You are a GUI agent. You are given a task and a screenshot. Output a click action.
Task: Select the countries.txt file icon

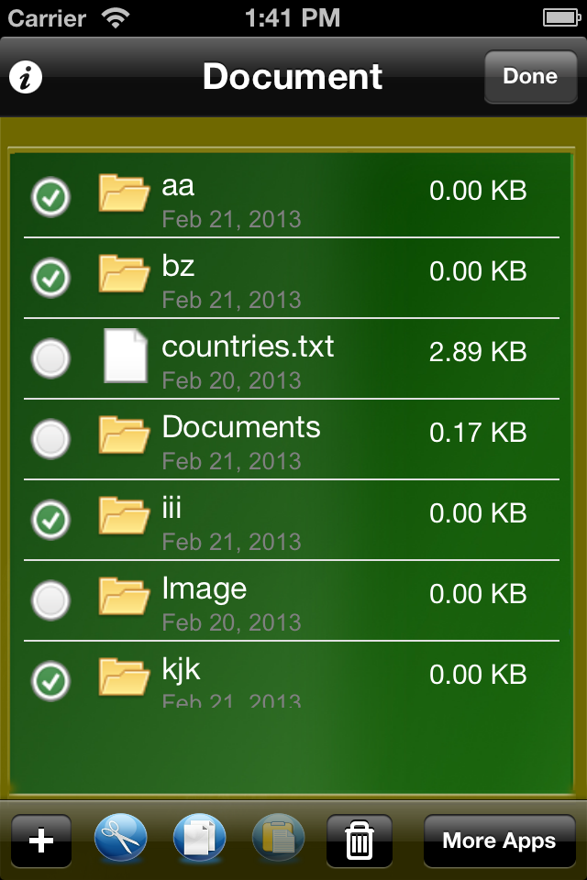[126, 356]
